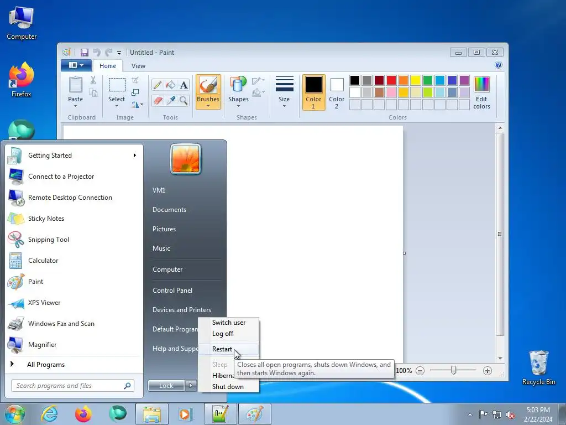Select the Color picker eyedropper tool
Image resolution: width=566 pixels, height=425 pixels.
click(x=170, y=100)
